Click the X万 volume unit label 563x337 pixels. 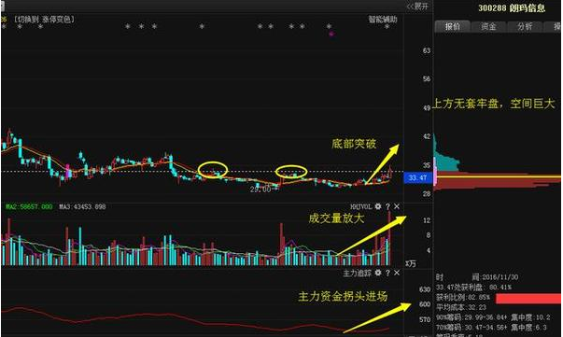click(411, 264)
